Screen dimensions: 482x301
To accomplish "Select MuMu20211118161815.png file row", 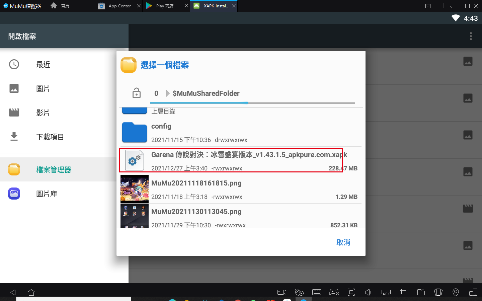I will (x=241, y=189).
